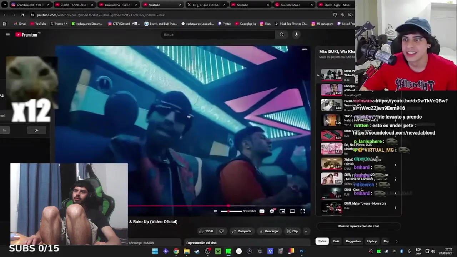
Task: Open the Bluetooth tray icon
Action: [x=402, y=251]
